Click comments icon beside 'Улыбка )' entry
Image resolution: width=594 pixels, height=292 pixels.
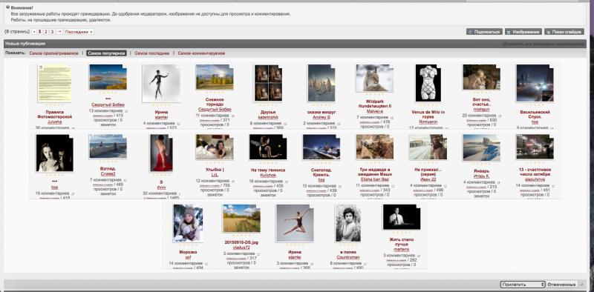coord(233,181)
